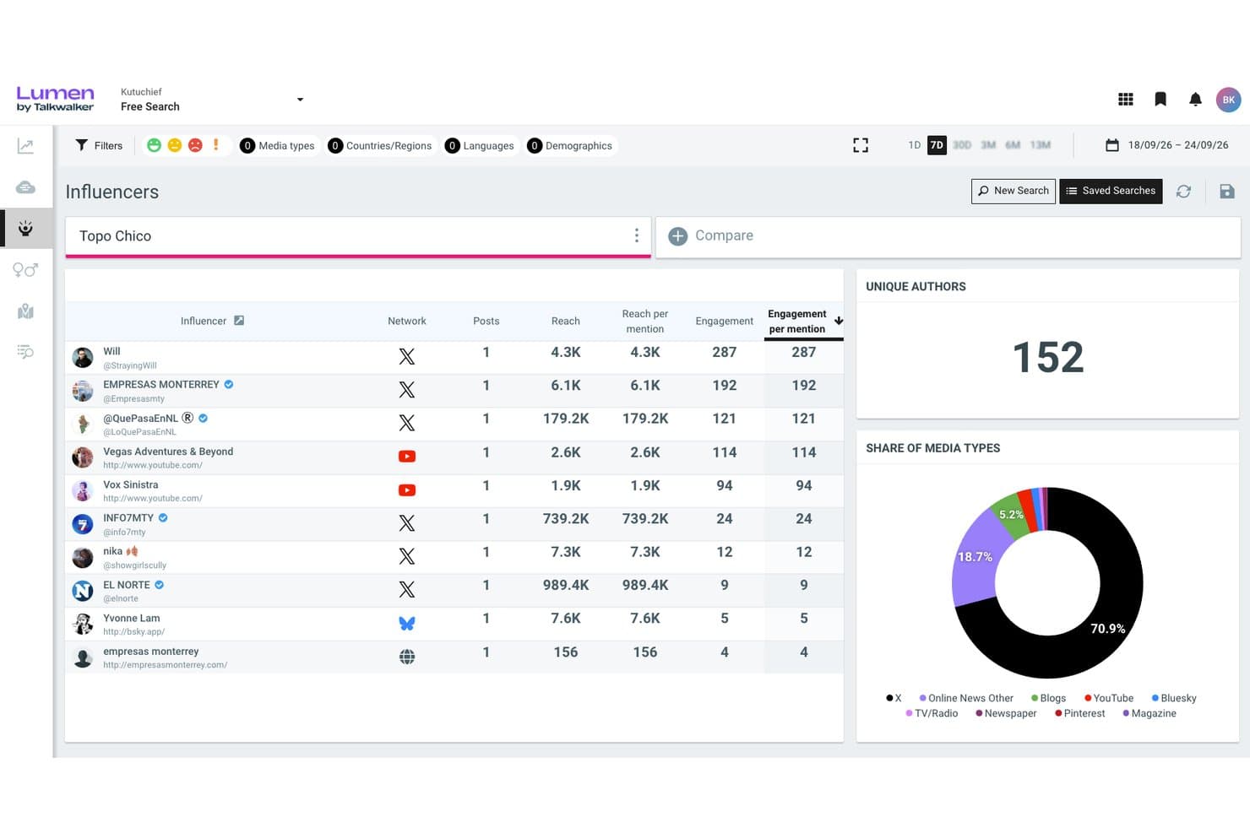Open the gender demographics sidebar icon
This screenshot has height=833, width=1250.
pos(25,270)
